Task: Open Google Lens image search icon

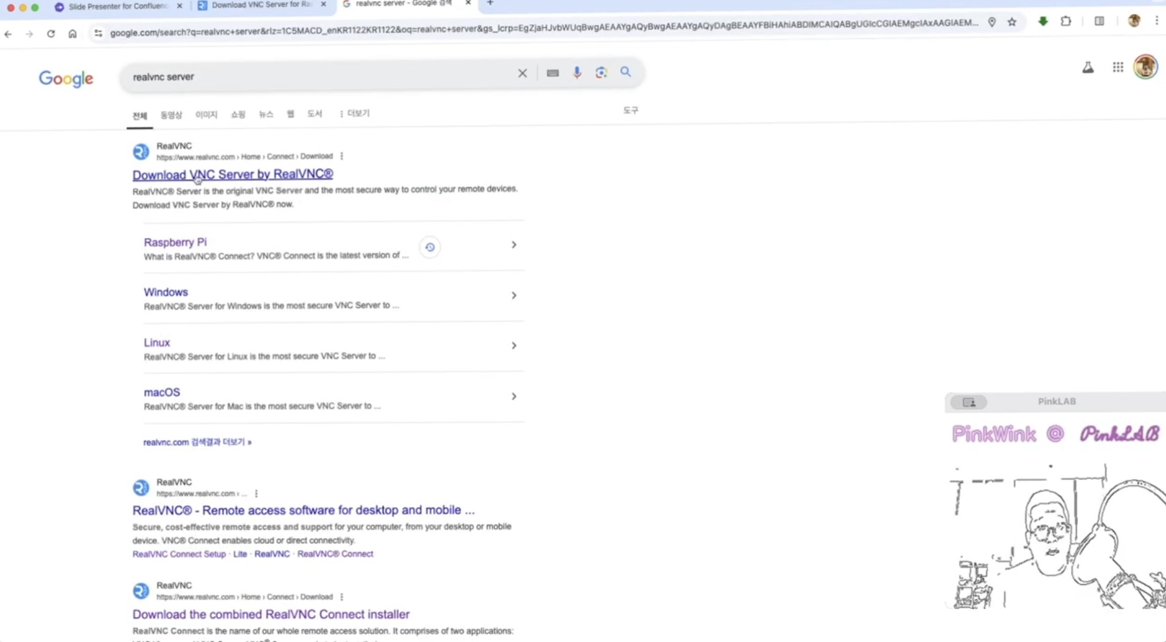Action: coord(601,72)
